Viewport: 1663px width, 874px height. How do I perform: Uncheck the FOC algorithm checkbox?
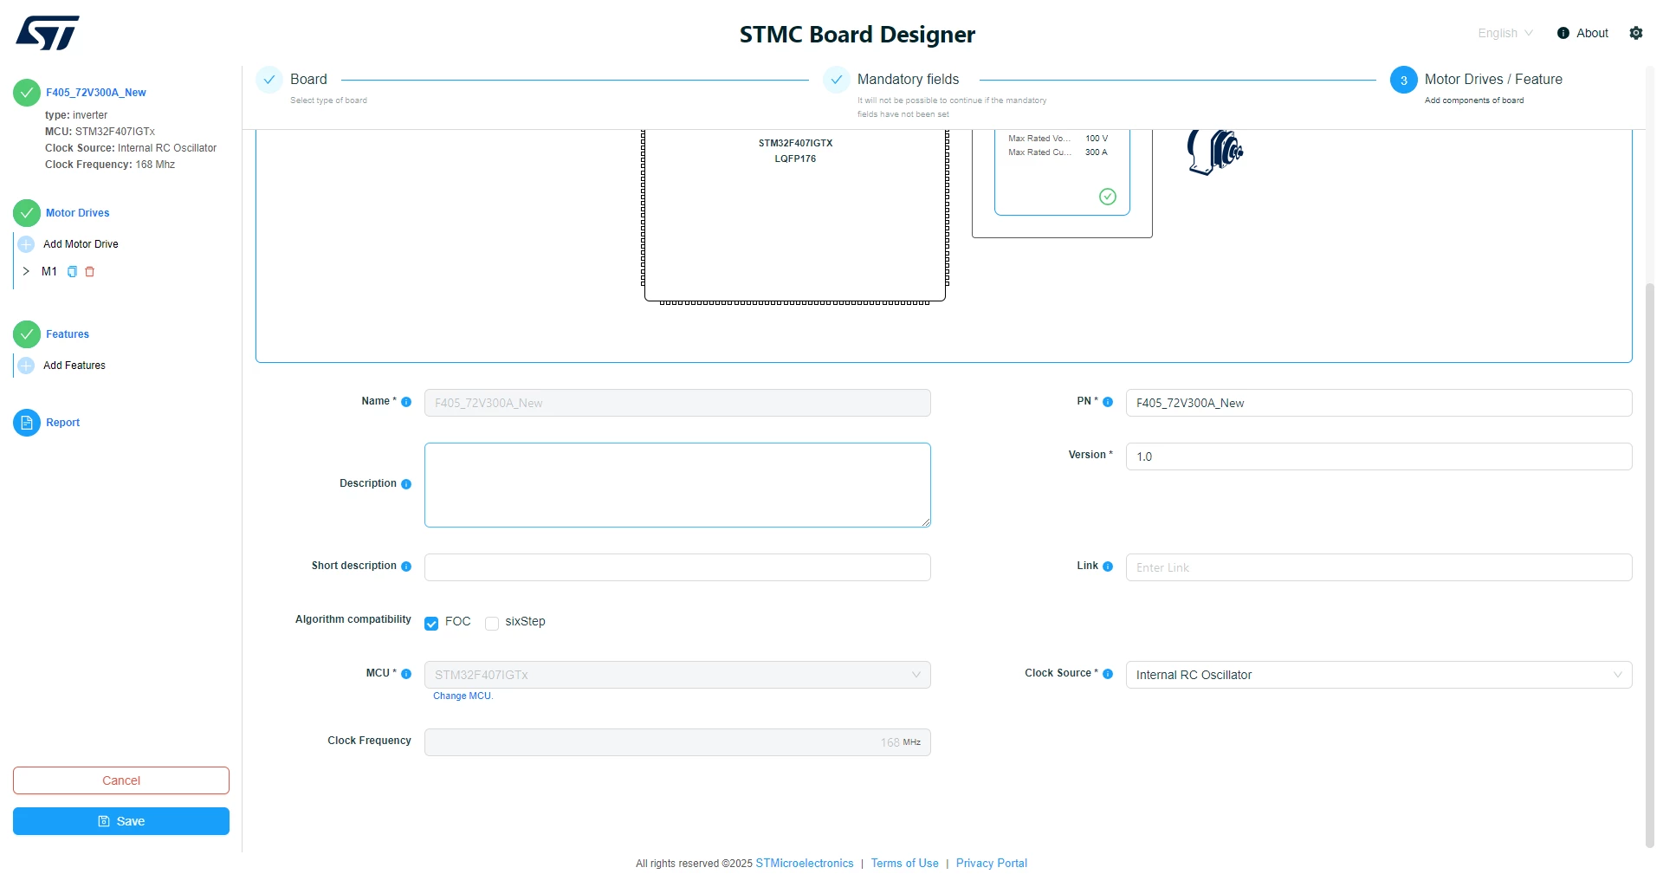pyautogui.click(x=431, y=624)
